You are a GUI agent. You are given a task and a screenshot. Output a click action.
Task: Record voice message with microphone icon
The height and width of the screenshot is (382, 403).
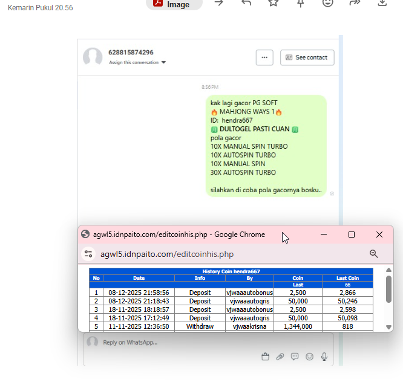(x=324, y=357)
